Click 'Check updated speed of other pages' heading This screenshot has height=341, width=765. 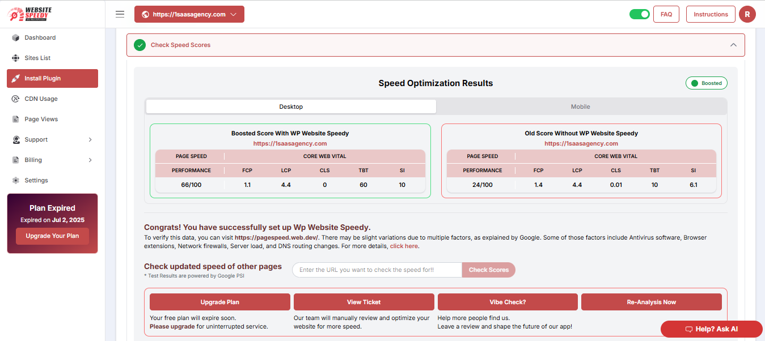[213, 267]
